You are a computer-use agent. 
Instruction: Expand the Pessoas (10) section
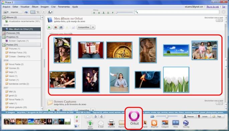4,33
